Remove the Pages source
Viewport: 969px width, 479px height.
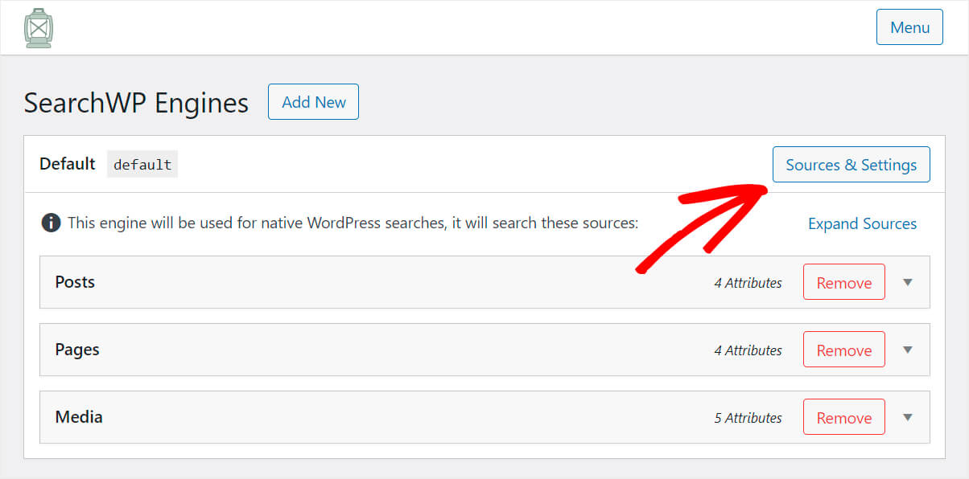[843, 350]
